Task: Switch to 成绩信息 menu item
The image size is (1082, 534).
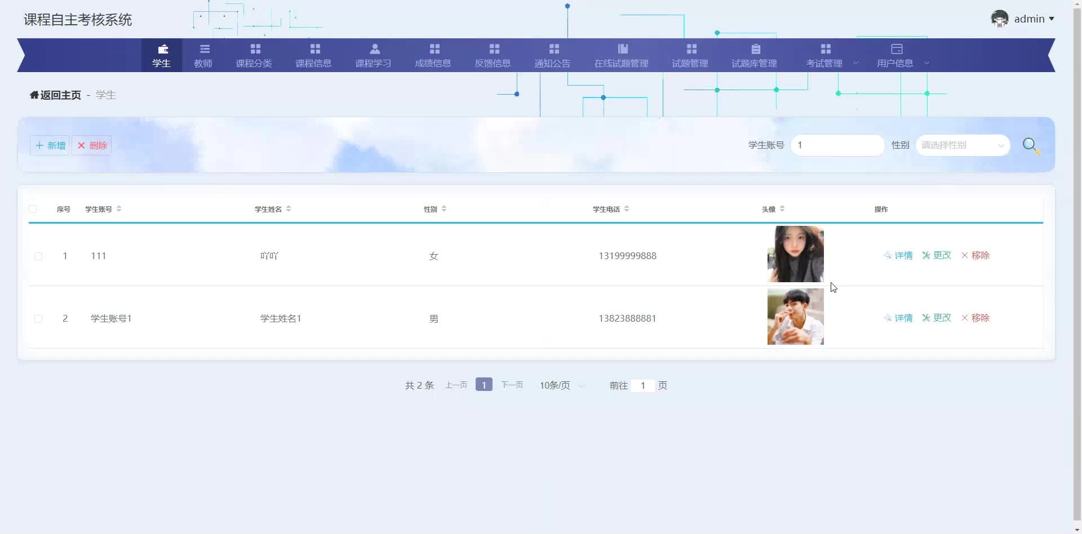Action: pos(433,55)
